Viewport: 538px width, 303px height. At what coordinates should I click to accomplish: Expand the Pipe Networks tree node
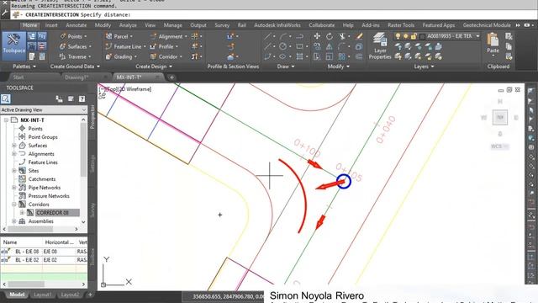click(x=14, y=188)
